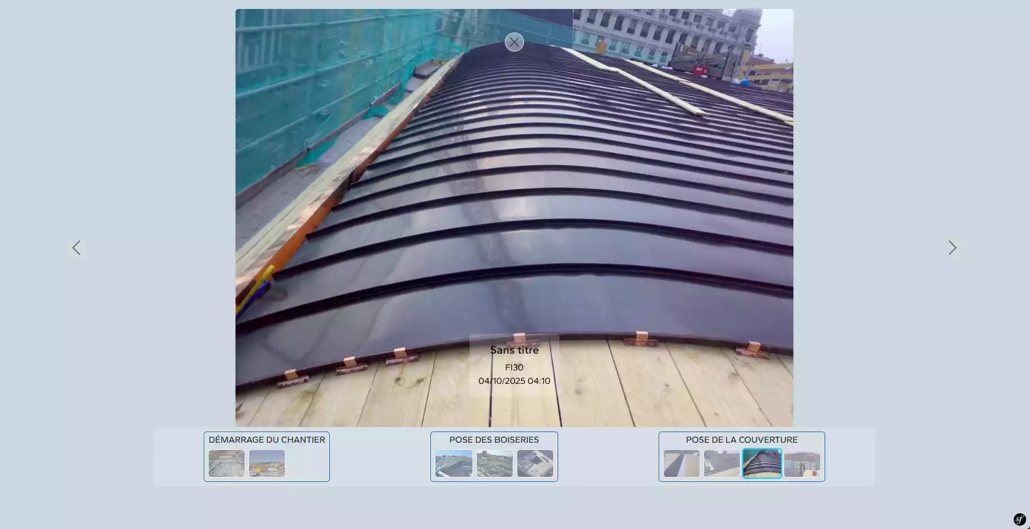
Task: Click the POSE DE LA COUVERTURE group label
Action: 741,440
